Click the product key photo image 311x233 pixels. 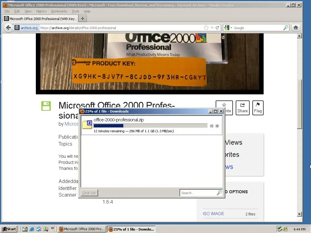pos(149,62)
